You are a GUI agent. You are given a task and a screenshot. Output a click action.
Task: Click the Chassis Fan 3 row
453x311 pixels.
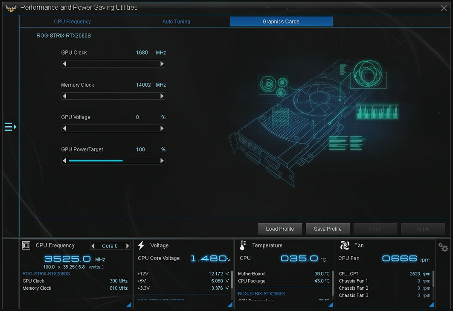[x=384, y=295]
